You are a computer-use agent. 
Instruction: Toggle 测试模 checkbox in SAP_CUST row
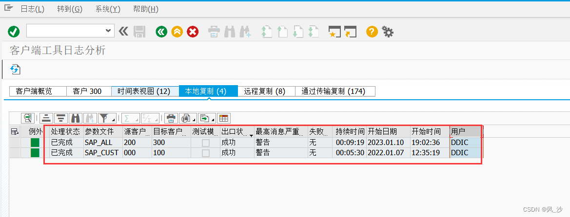click(206, 153)
